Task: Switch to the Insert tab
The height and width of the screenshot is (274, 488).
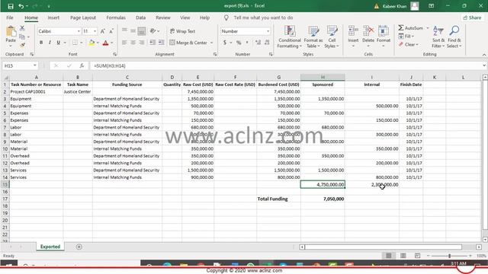Action: (53, 18)
